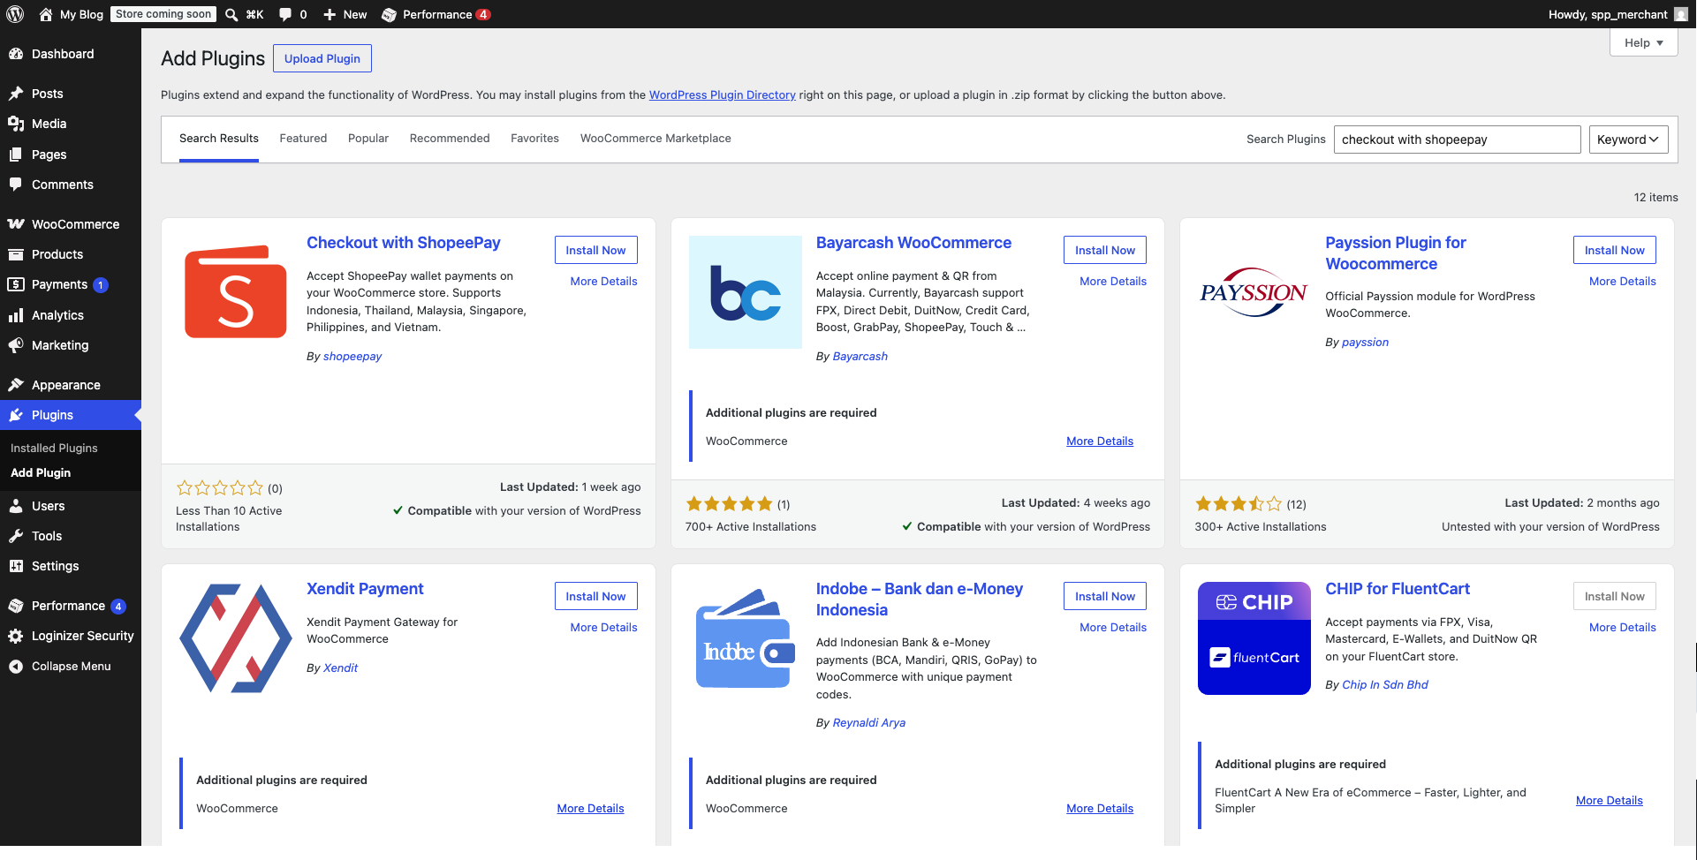Click the Tools wrench icon
Viewport: 1697px width, 860px height.
coord(16,536)
